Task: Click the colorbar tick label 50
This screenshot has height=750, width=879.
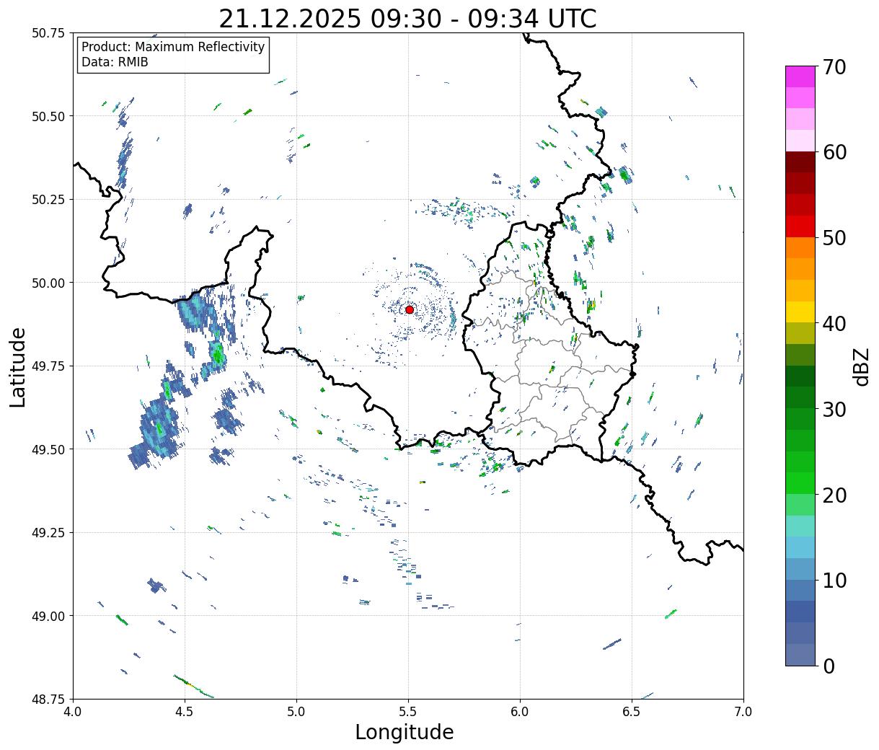Action: (x=834, y=238)
